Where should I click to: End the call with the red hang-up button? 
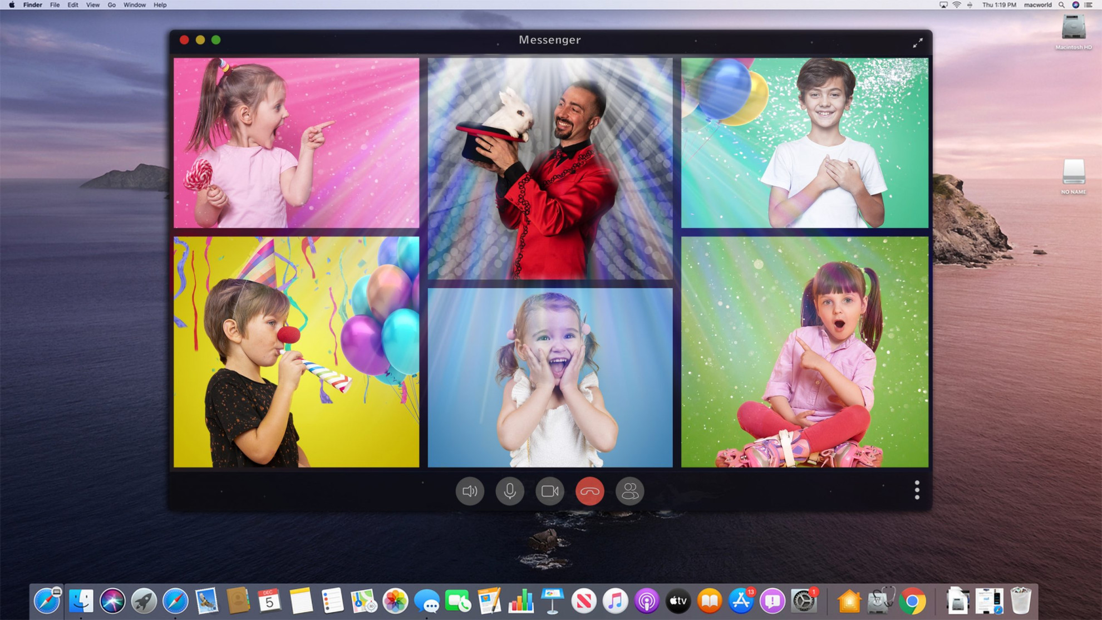click(590, 491)
